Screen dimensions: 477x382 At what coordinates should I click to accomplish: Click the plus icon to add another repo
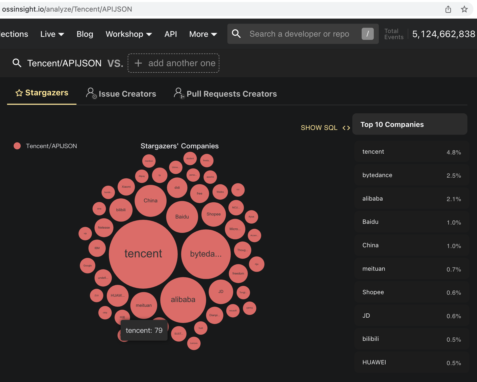pos(138,63)
